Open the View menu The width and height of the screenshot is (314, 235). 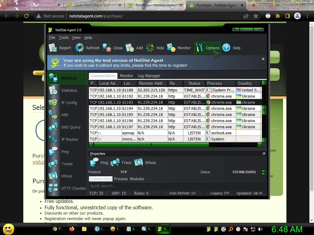click(x=76, y=38)
